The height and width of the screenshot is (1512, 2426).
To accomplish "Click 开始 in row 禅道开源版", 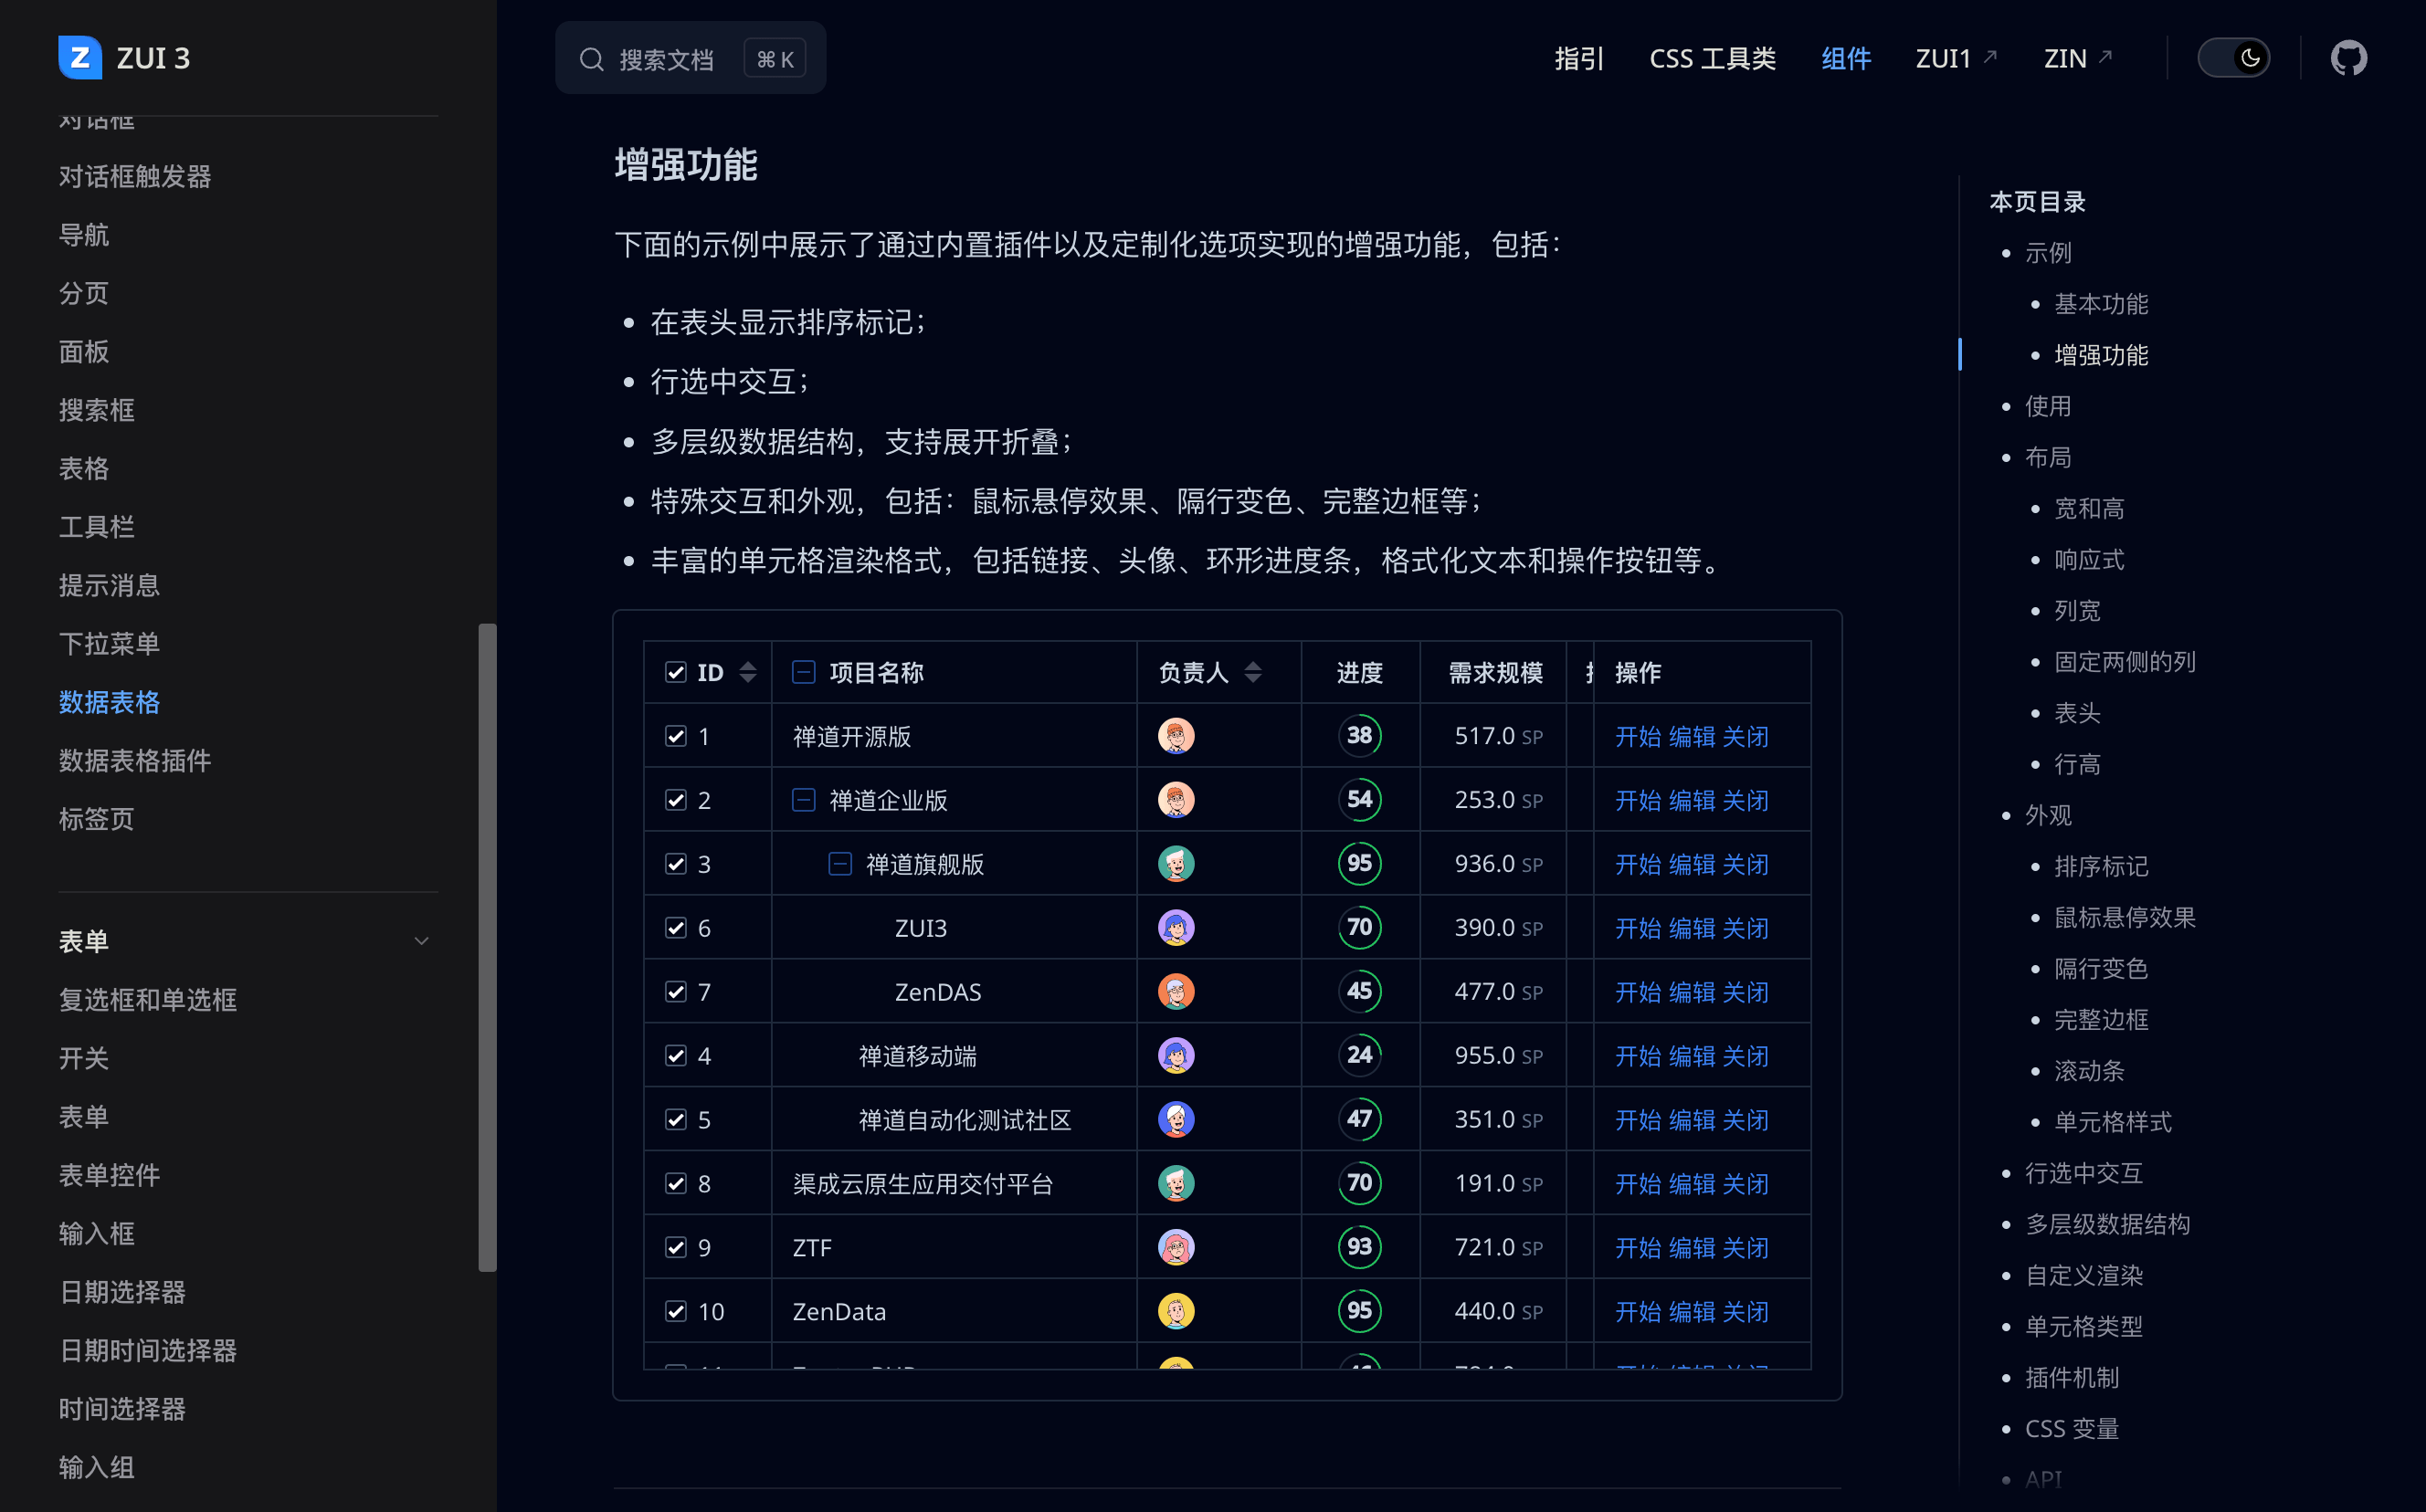I will pos(1638,737).
